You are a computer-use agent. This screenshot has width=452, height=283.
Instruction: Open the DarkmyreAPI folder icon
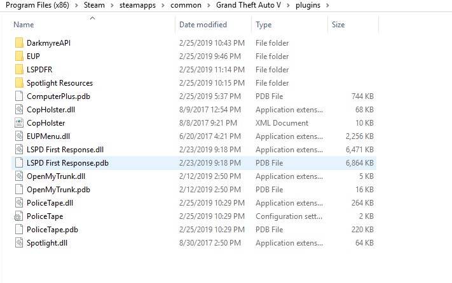pyautogui.click(x=19, y=43)
